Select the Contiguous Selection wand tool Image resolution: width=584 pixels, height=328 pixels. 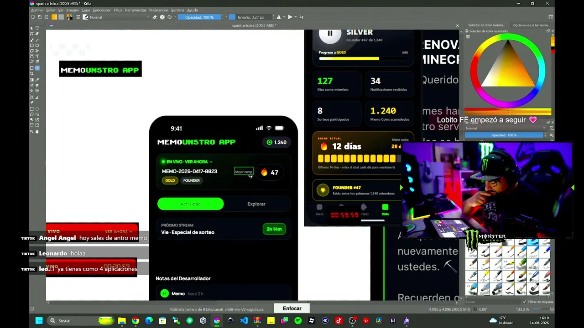(x=32, y=120)
